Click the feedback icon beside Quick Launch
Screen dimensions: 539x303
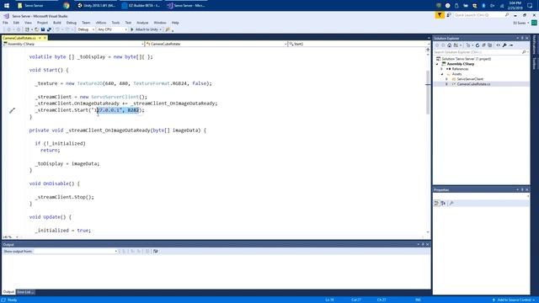[449, 15]
